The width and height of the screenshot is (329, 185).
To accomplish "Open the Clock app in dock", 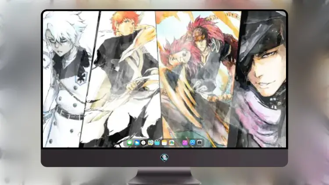I will [x=143, y=143].
